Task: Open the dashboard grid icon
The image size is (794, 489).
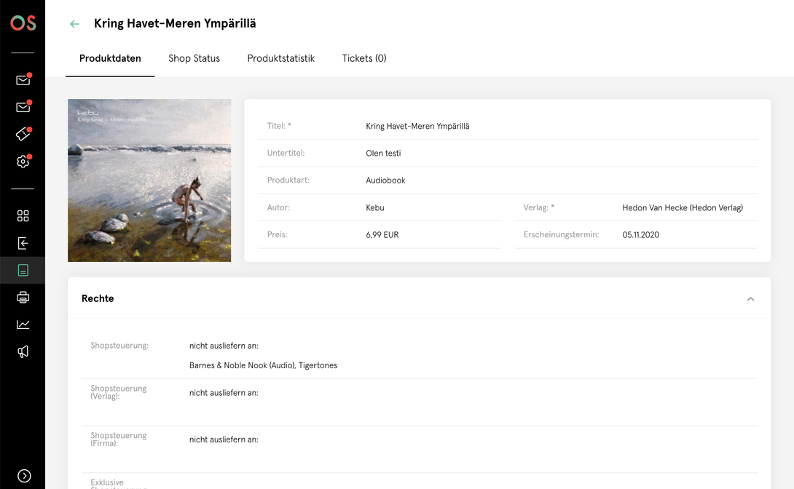Action: [23, 216]
